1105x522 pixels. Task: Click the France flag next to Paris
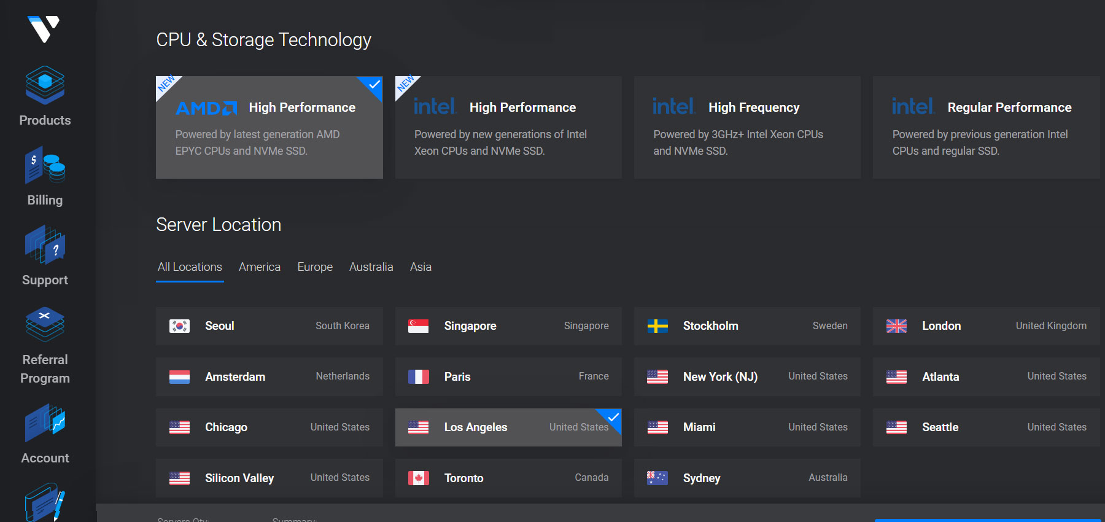coord(418,376)
